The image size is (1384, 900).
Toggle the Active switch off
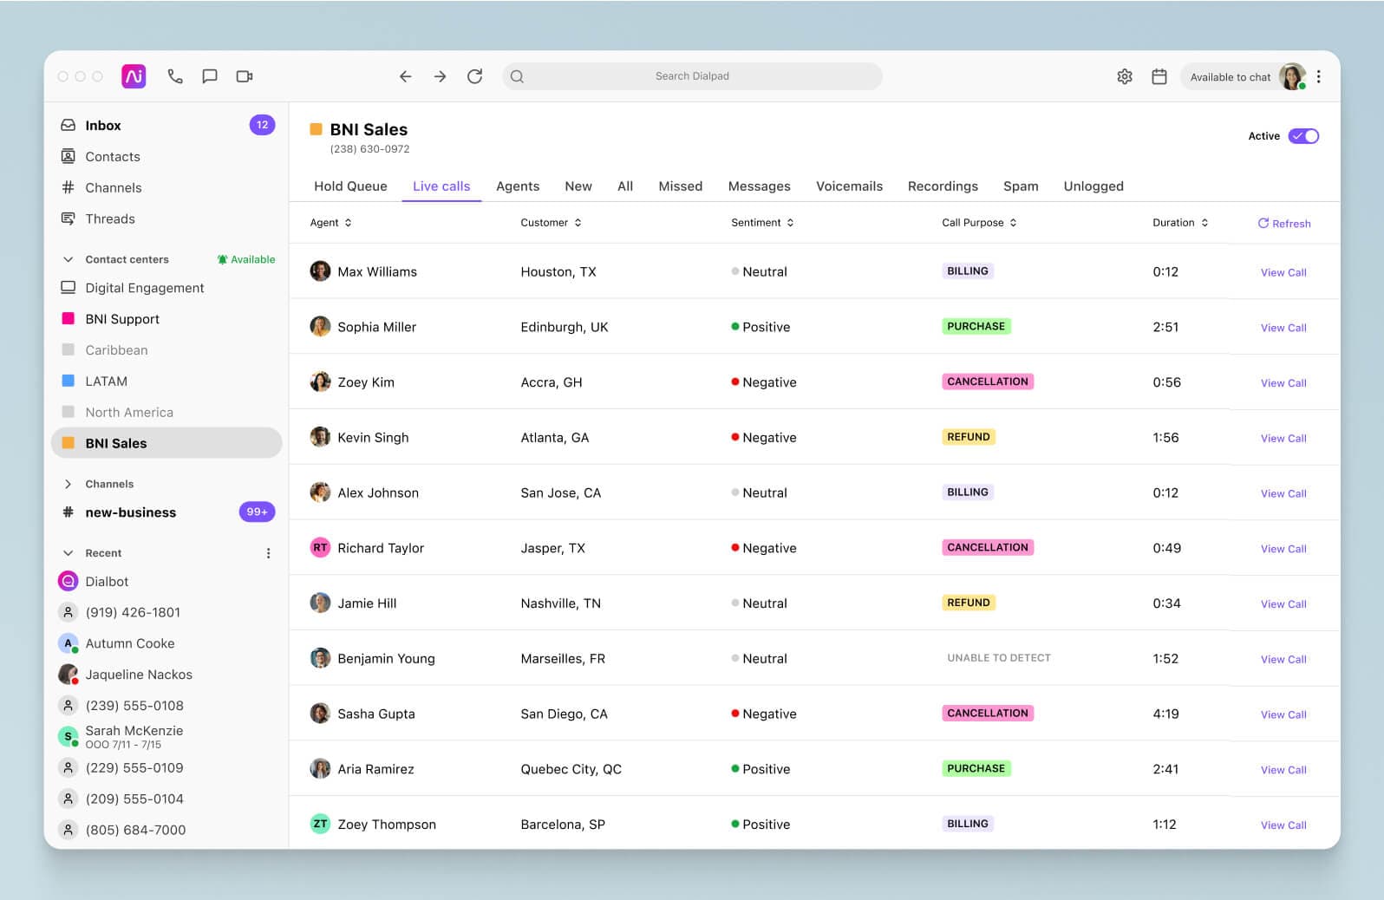(x=1303, y=136)
